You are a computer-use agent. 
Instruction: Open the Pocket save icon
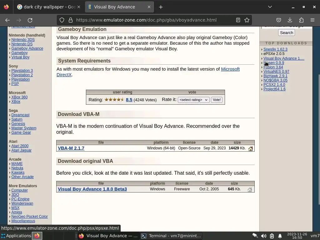point(278,20)
